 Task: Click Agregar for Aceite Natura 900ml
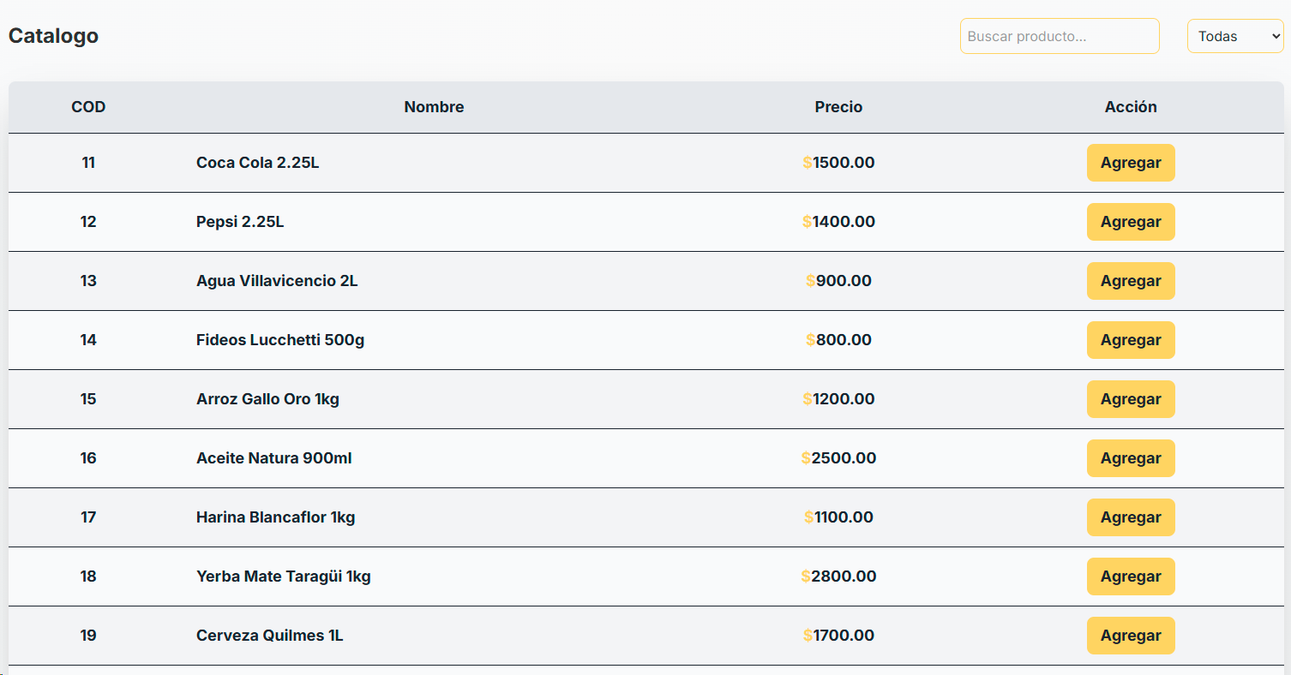point(1131,458)
